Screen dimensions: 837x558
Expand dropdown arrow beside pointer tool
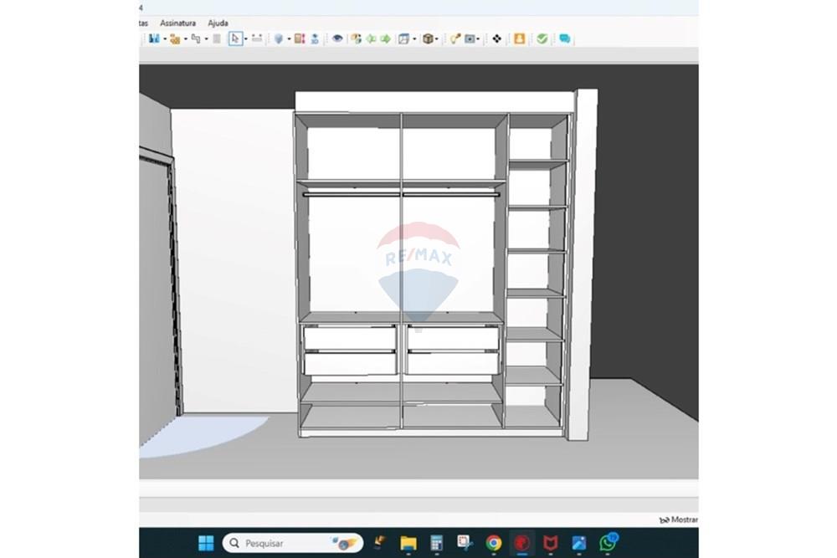[246, 38]
